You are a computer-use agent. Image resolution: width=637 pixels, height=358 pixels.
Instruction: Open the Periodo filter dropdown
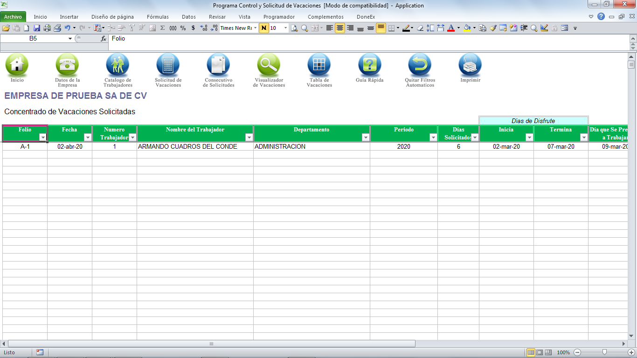(x=433, y=138)
